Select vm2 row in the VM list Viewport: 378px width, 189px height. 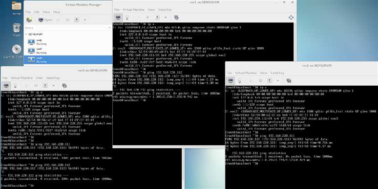coord(68,51)
